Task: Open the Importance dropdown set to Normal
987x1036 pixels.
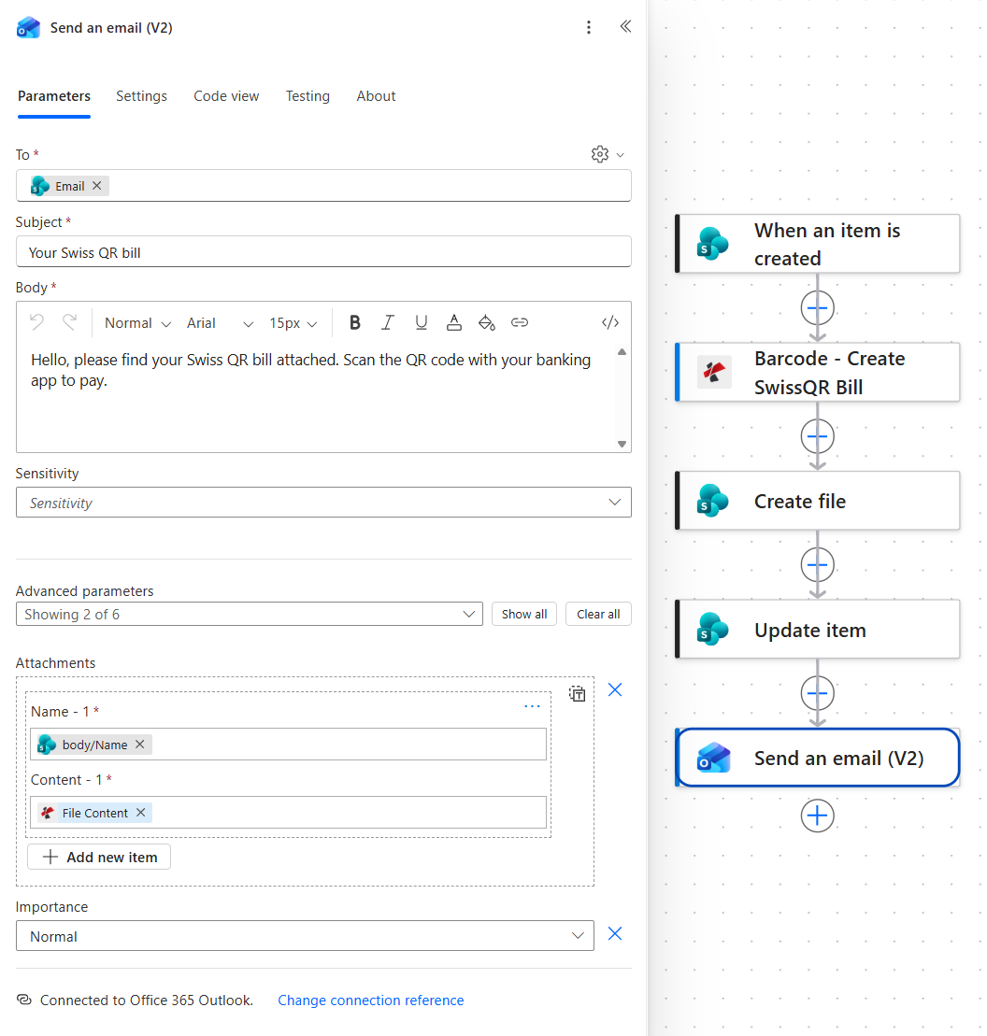Action: [x=305, y=936]
